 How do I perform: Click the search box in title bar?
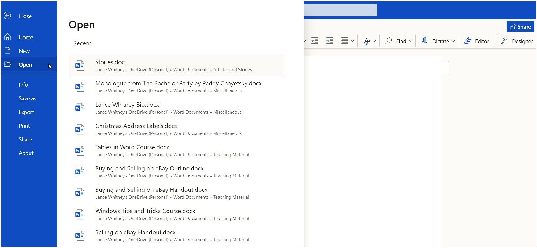[x=341, y=10]
